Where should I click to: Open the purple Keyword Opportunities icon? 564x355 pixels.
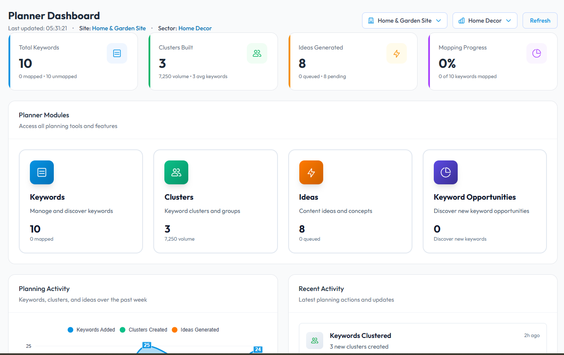tap(446, 172)
